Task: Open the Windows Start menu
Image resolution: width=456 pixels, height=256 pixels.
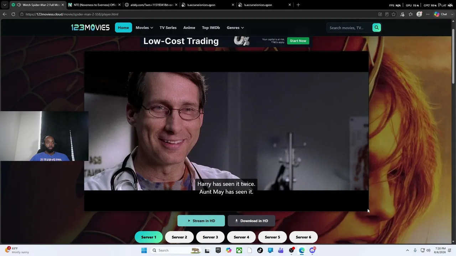Action: click(x=144, y=250)
